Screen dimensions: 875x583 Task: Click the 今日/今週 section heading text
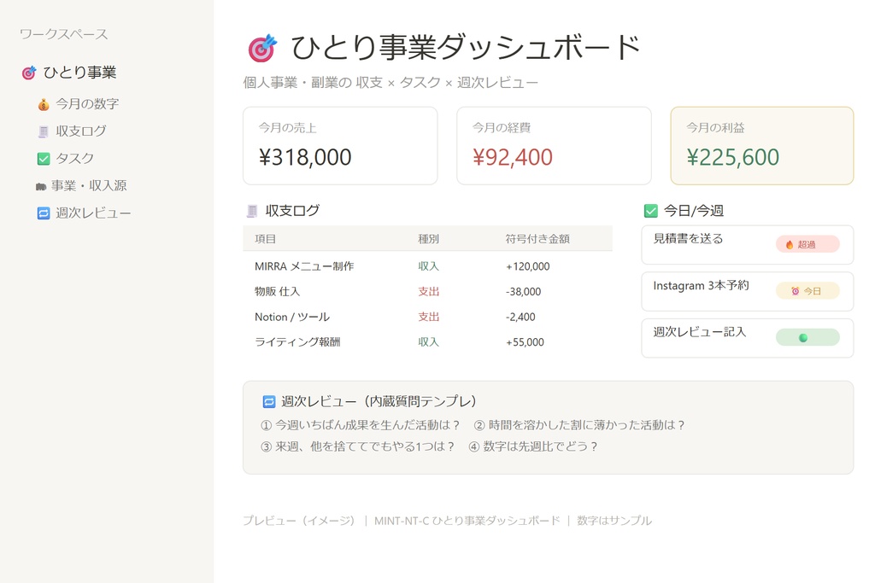(x=694, y=211)
